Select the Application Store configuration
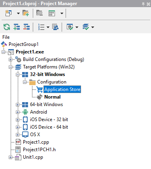Image resolution: width=151 pixels, height=169 pixels. coord(62,89)
